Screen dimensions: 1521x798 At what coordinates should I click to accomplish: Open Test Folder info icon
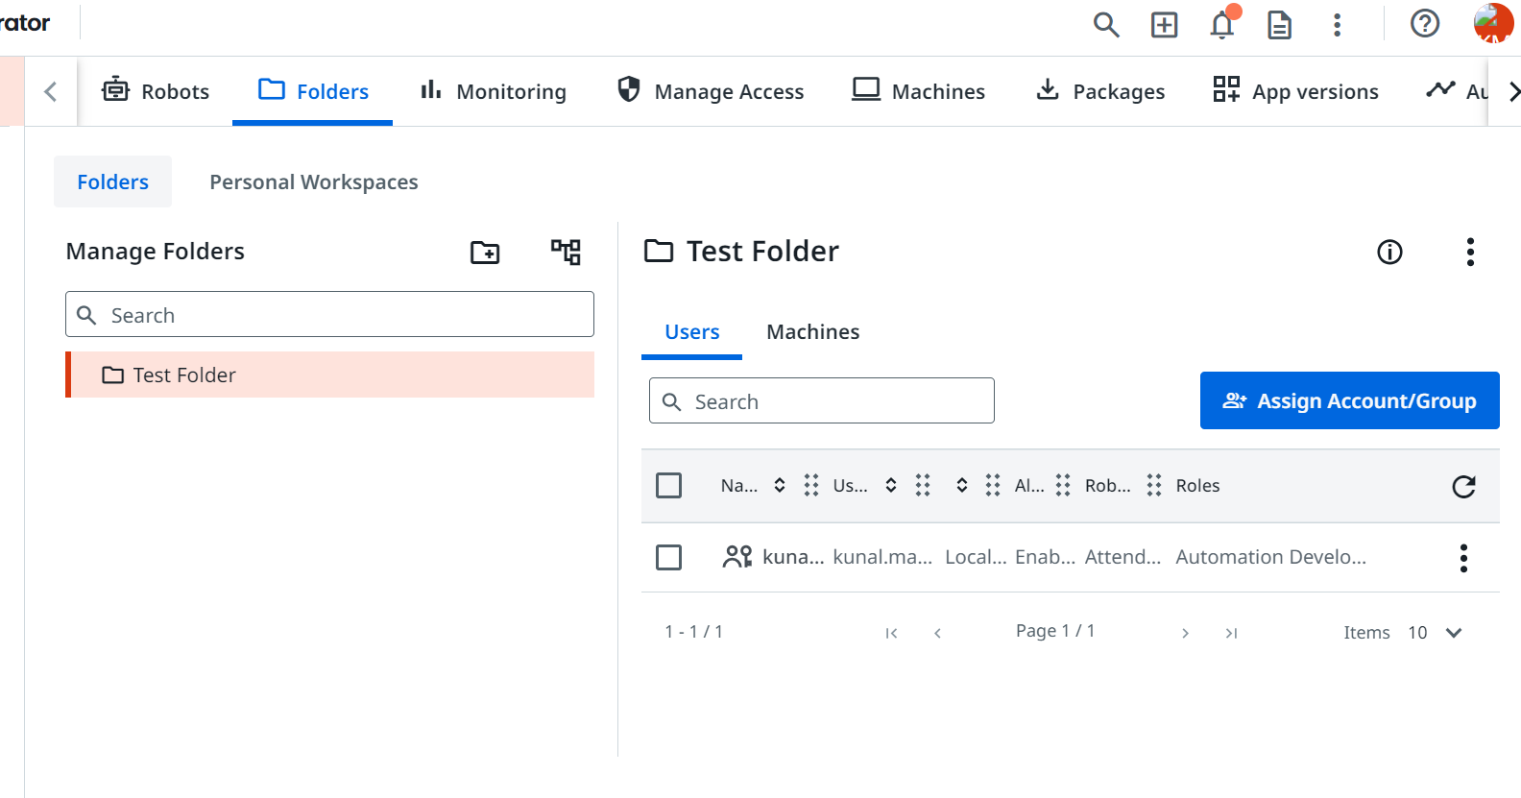tap(1389, 253)
